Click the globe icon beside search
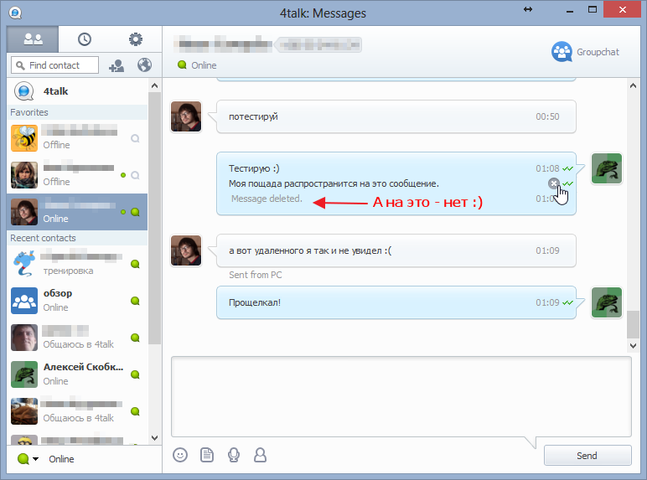647x480 pixels. (143, 65)
